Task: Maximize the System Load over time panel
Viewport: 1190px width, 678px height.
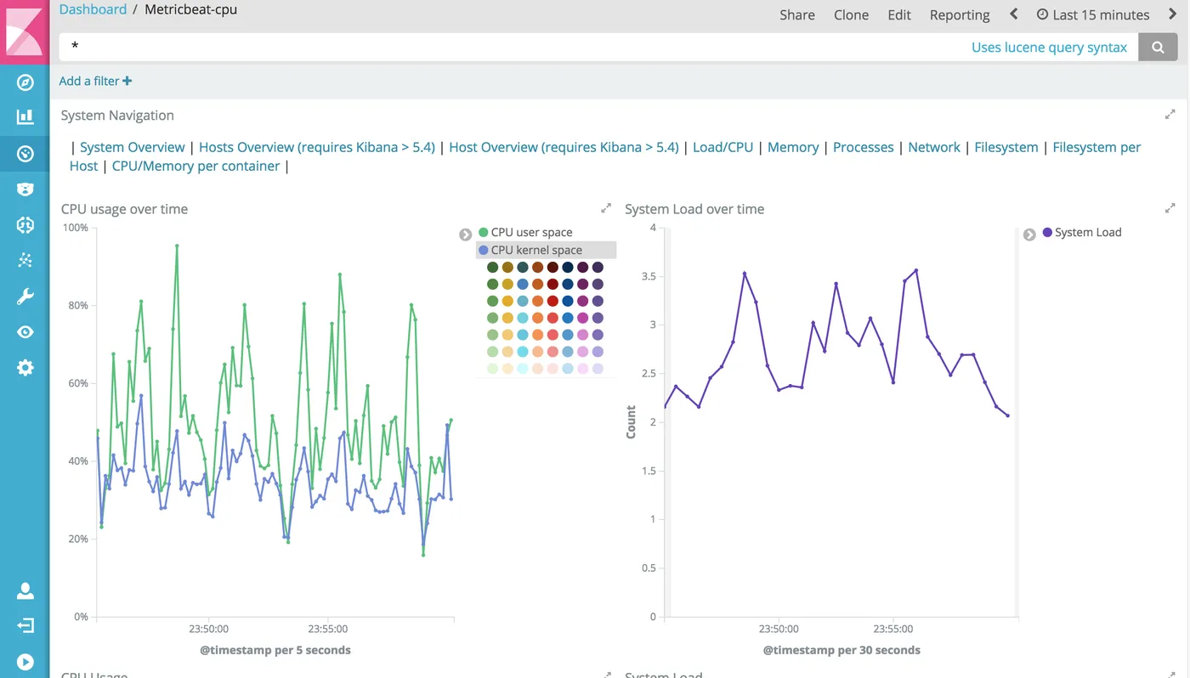Action: coord(1170,208)
